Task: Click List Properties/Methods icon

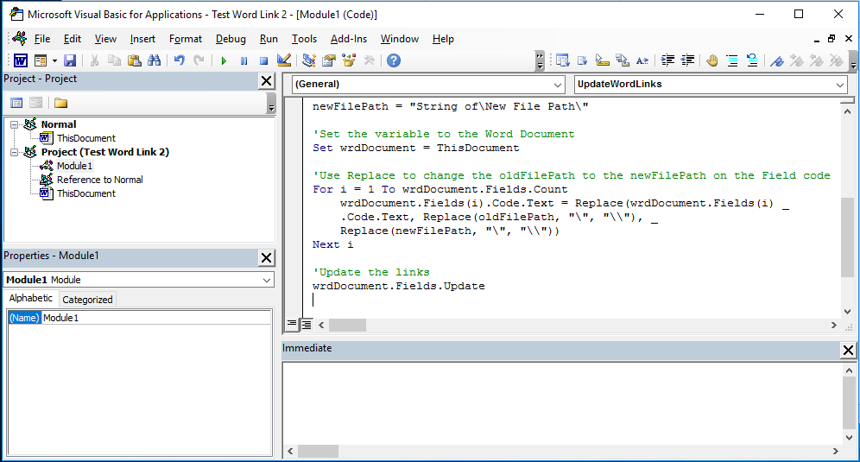Action: tap(562, 60)
